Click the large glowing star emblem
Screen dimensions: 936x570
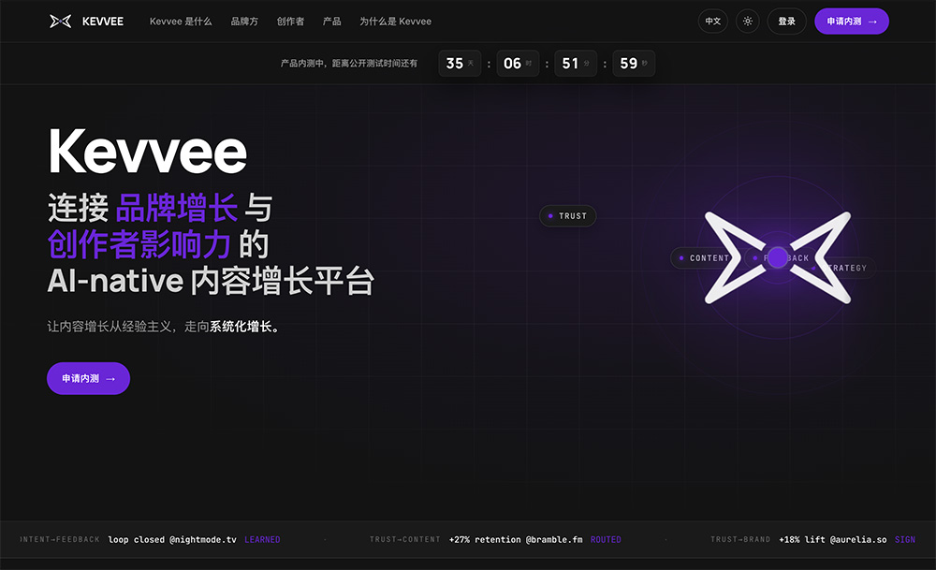tap(777, 257)
